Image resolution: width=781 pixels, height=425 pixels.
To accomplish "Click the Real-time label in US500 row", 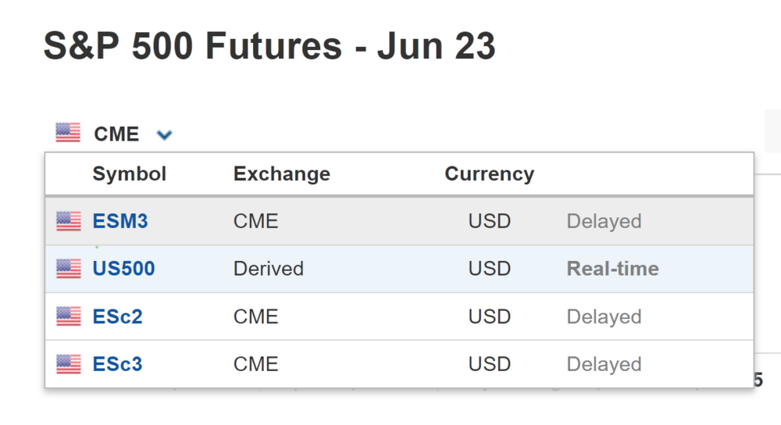I will (x=613, y=270).
